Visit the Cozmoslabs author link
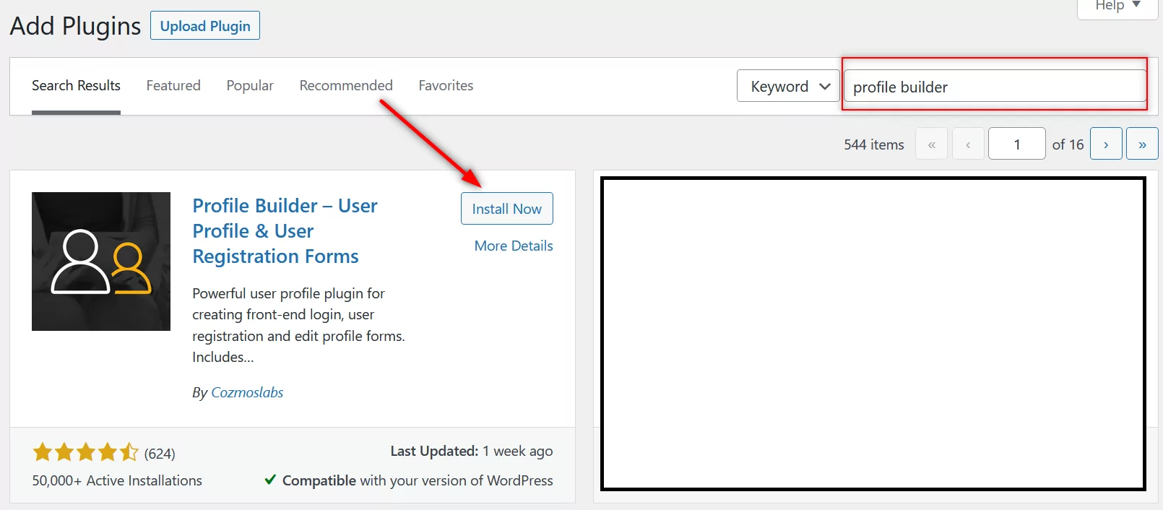 click(x=247, y=392)
